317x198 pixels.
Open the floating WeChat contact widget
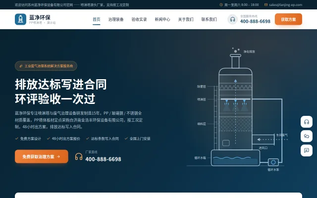point(307,136)
